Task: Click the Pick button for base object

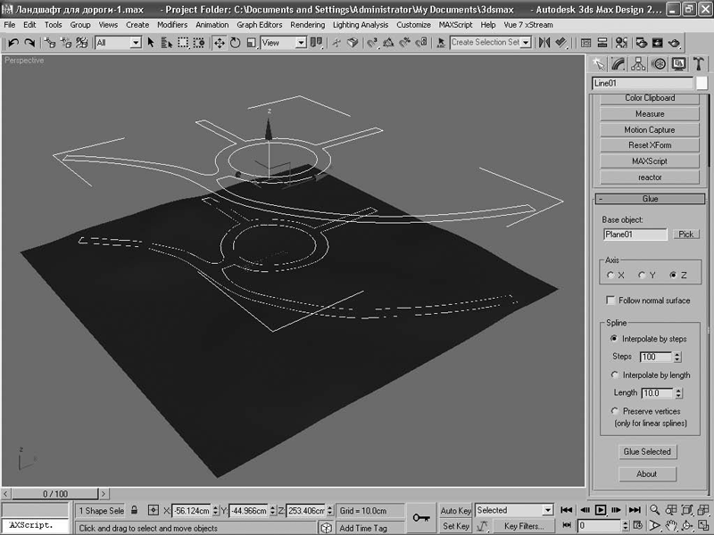Action: 685,235
